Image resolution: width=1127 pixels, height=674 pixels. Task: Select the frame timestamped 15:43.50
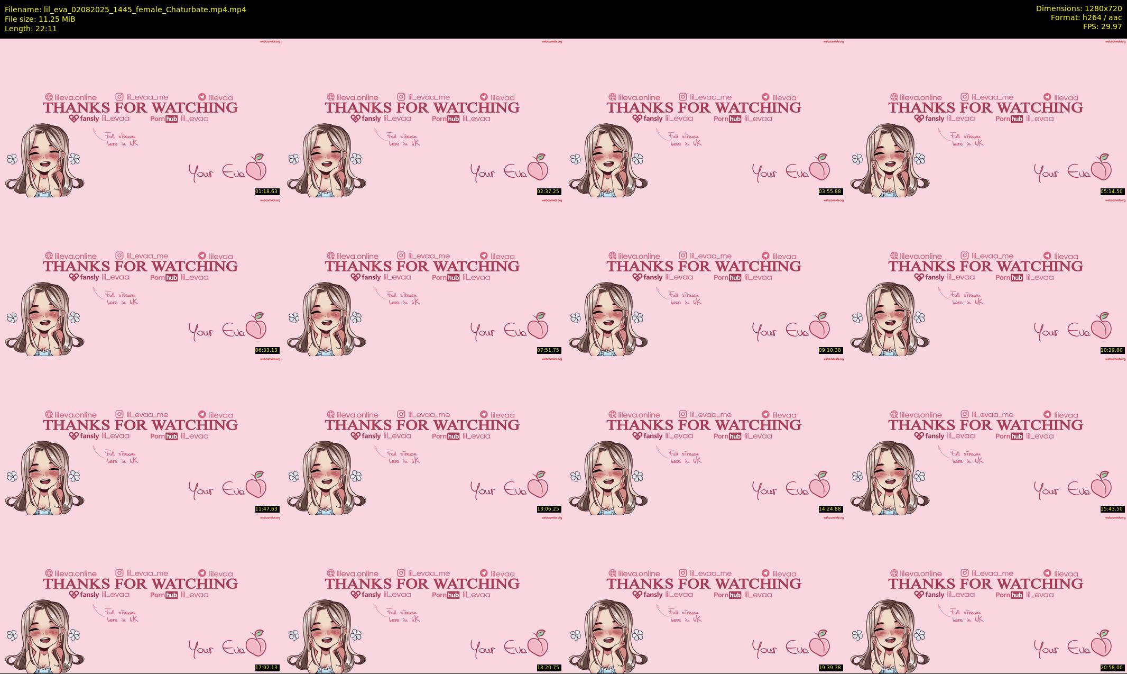click(986, 435)
